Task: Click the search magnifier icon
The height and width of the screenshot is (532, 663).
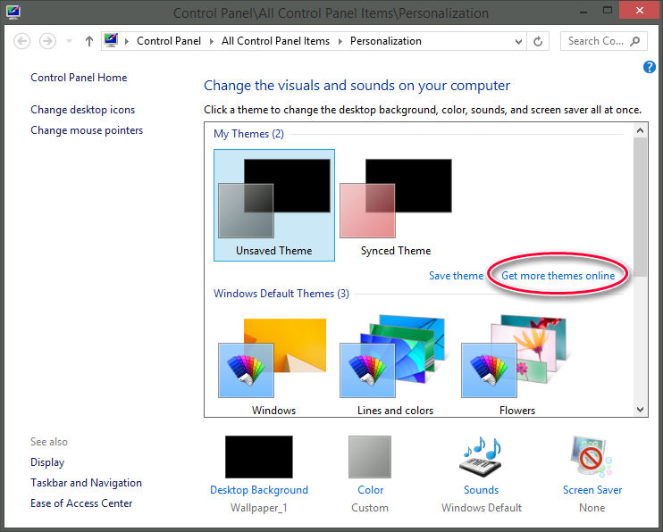Action: (x=635, y=41)
